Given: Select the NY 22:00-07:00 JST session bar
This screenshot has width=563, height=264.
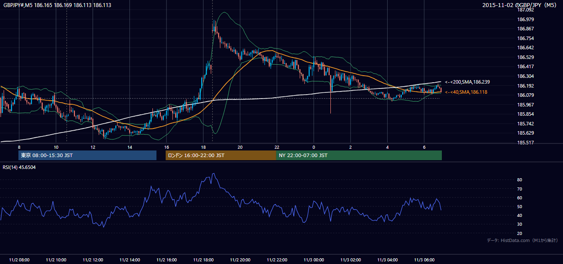Looking at the screenshot, I should pos(359,155).
